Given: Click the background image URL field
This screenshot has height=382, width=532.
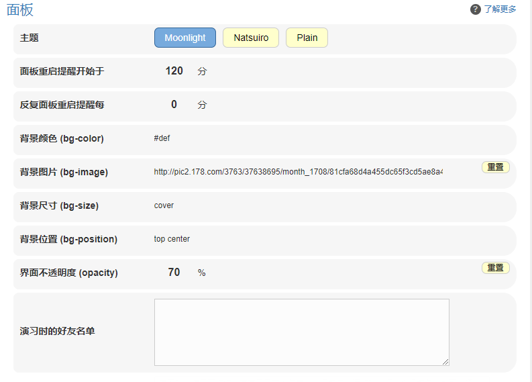Looking at the screenshot, I should click(x=298, y=172).
